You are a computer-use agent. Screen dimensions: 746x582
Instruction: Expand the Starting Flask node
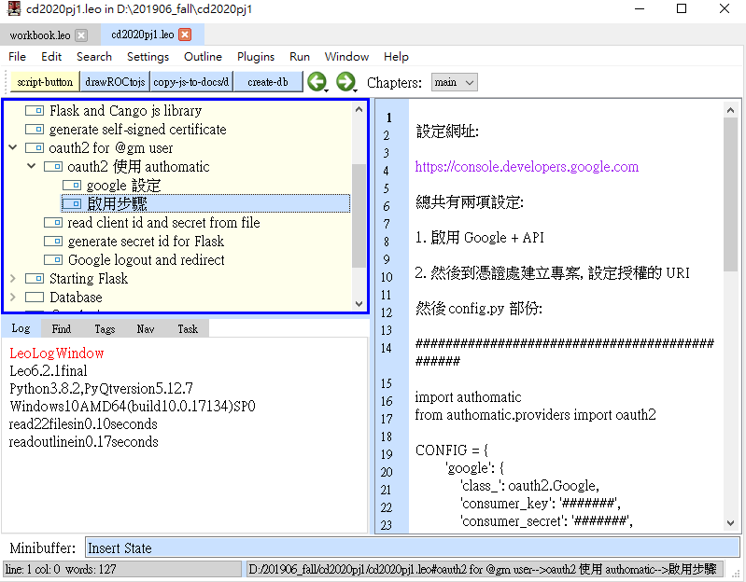[x=12, y=279]
